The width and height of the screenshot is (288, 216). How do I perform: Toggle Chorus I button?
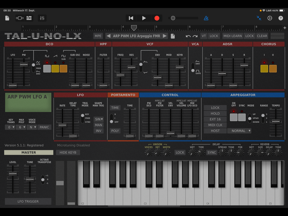click(264, 68)
